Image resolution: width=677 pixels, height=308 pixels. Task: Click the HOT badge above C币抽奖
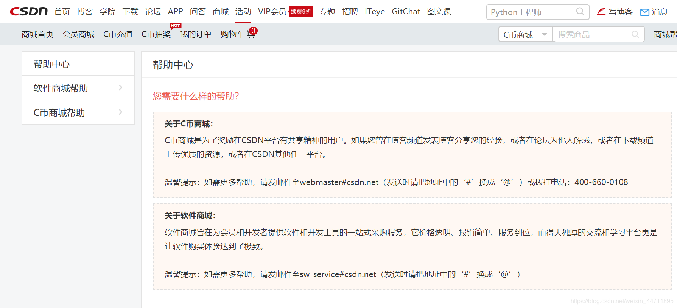click(x=175, y=25)
